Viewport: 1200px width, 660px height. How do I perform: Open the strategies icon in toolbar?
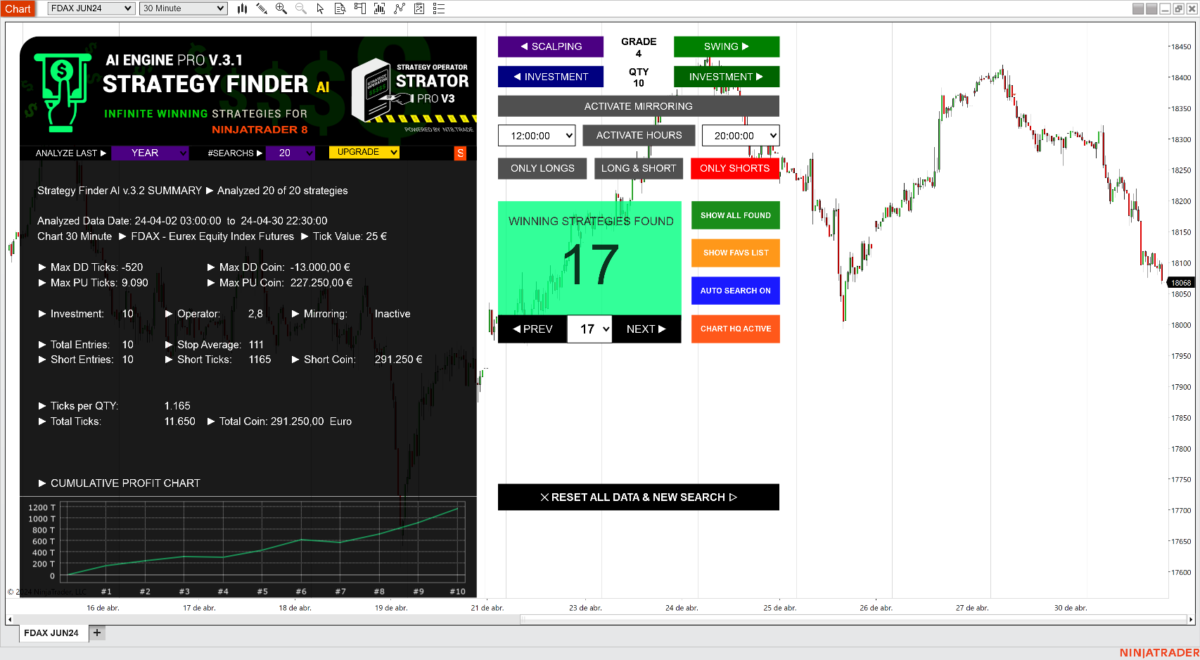point(419,8)
